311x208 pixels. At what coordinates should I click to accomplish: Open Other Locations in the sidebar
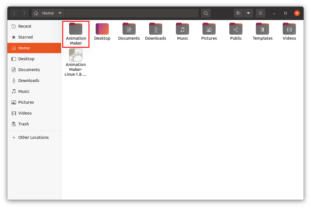pyautogui.click(x=34, y=137)
